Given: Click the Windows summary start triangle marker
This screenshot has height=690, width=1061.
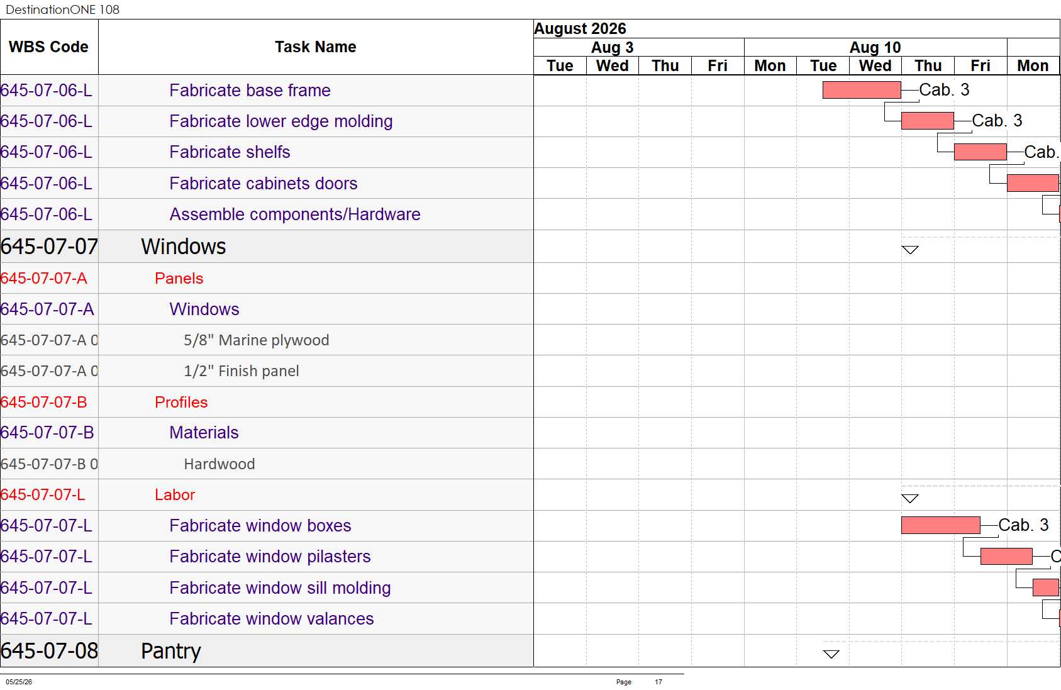Looking at the screenshot, I should coord(910,250).
